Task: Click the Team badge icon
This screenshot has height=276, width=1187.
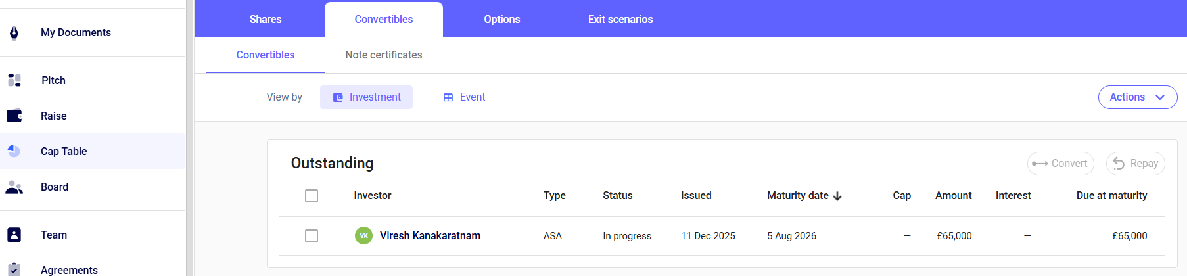Action: 14,235
